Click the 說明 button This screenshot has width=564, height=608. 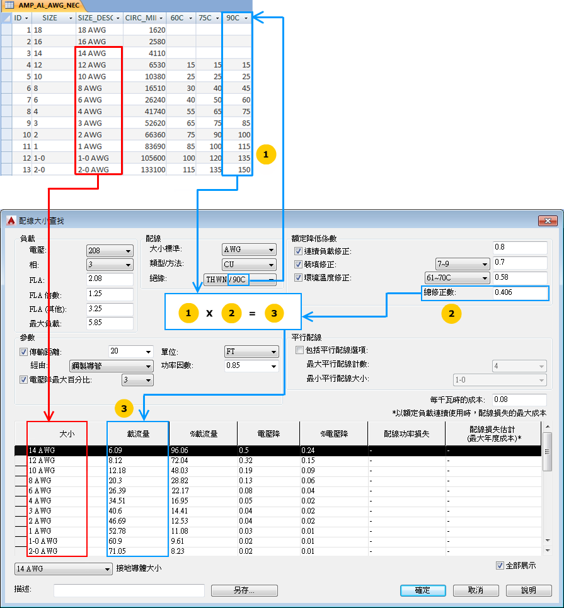point(529,590)
